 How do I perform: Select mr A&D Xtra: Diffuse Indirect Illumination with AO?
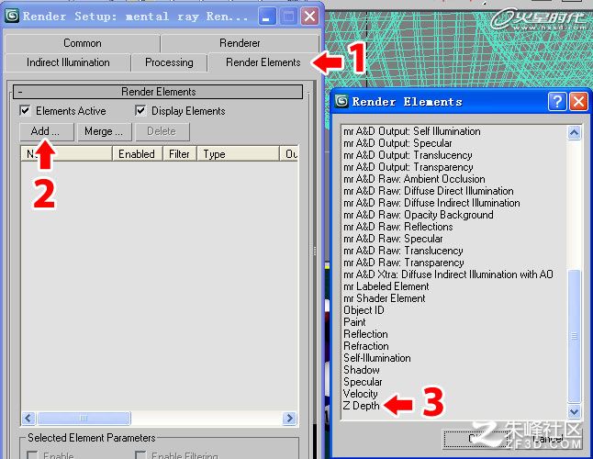[x=448, y=274]
